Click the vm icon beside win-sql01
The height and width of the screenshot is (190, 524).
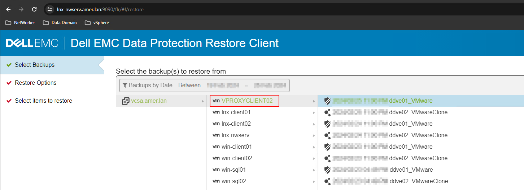click(216, 170)
